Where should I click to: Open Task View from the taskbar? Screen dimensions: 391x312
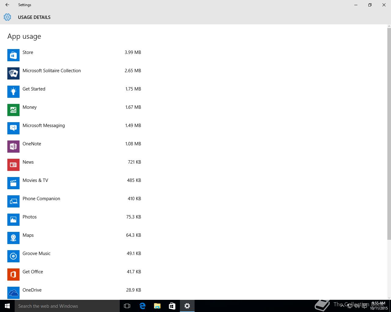point(127,306)
